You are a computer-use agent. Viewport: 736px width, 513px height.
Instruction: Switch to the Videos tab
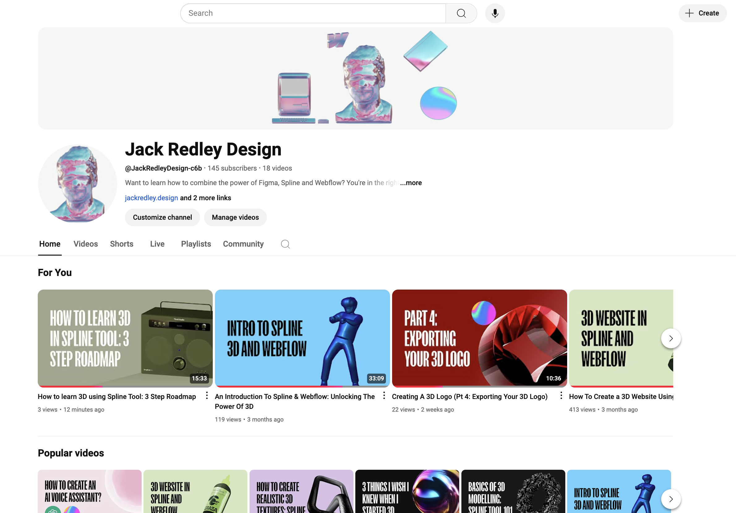pos(86,244)
